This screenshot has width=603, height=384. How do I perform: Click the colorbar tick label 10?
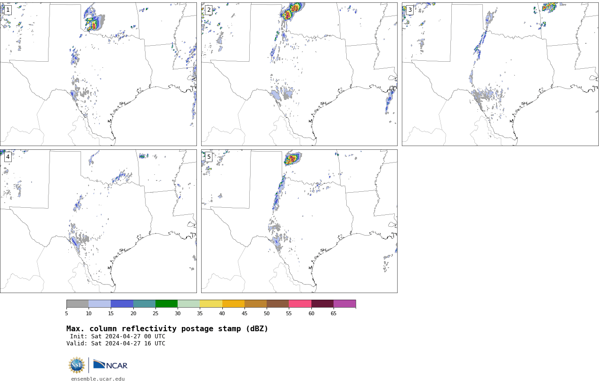[89, 314]
